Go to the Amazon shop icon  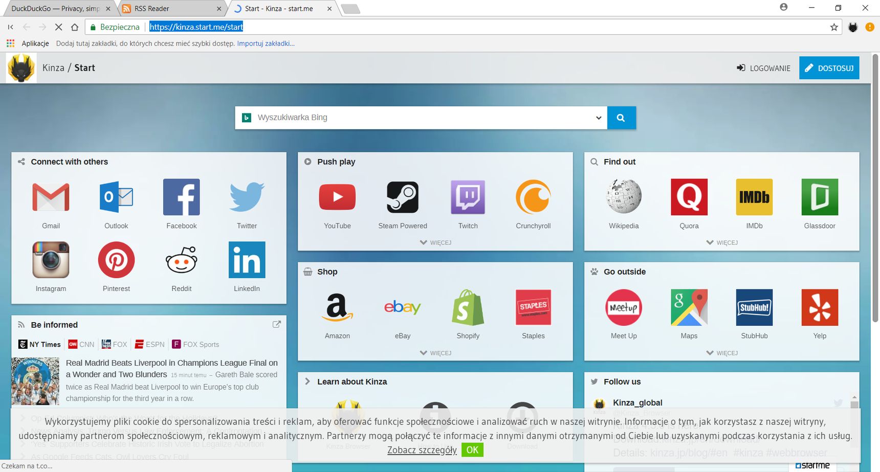(x=337, y=307)
